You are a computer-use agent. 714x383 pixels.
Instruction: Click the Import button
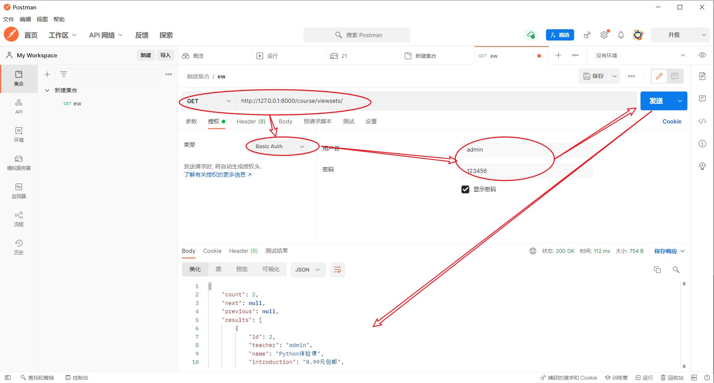tap(165, 55)
